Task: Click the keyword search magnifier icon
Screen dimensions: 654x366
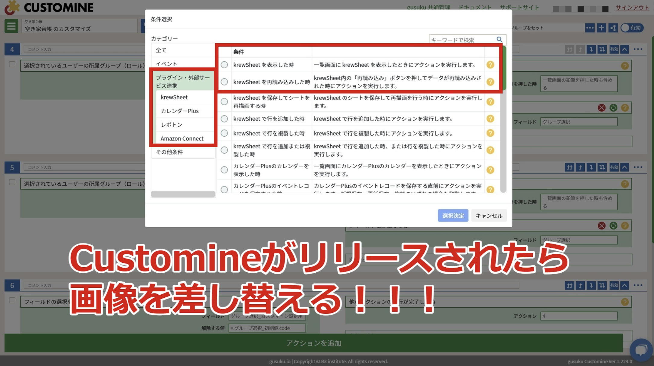Action: tap(499, 39)
